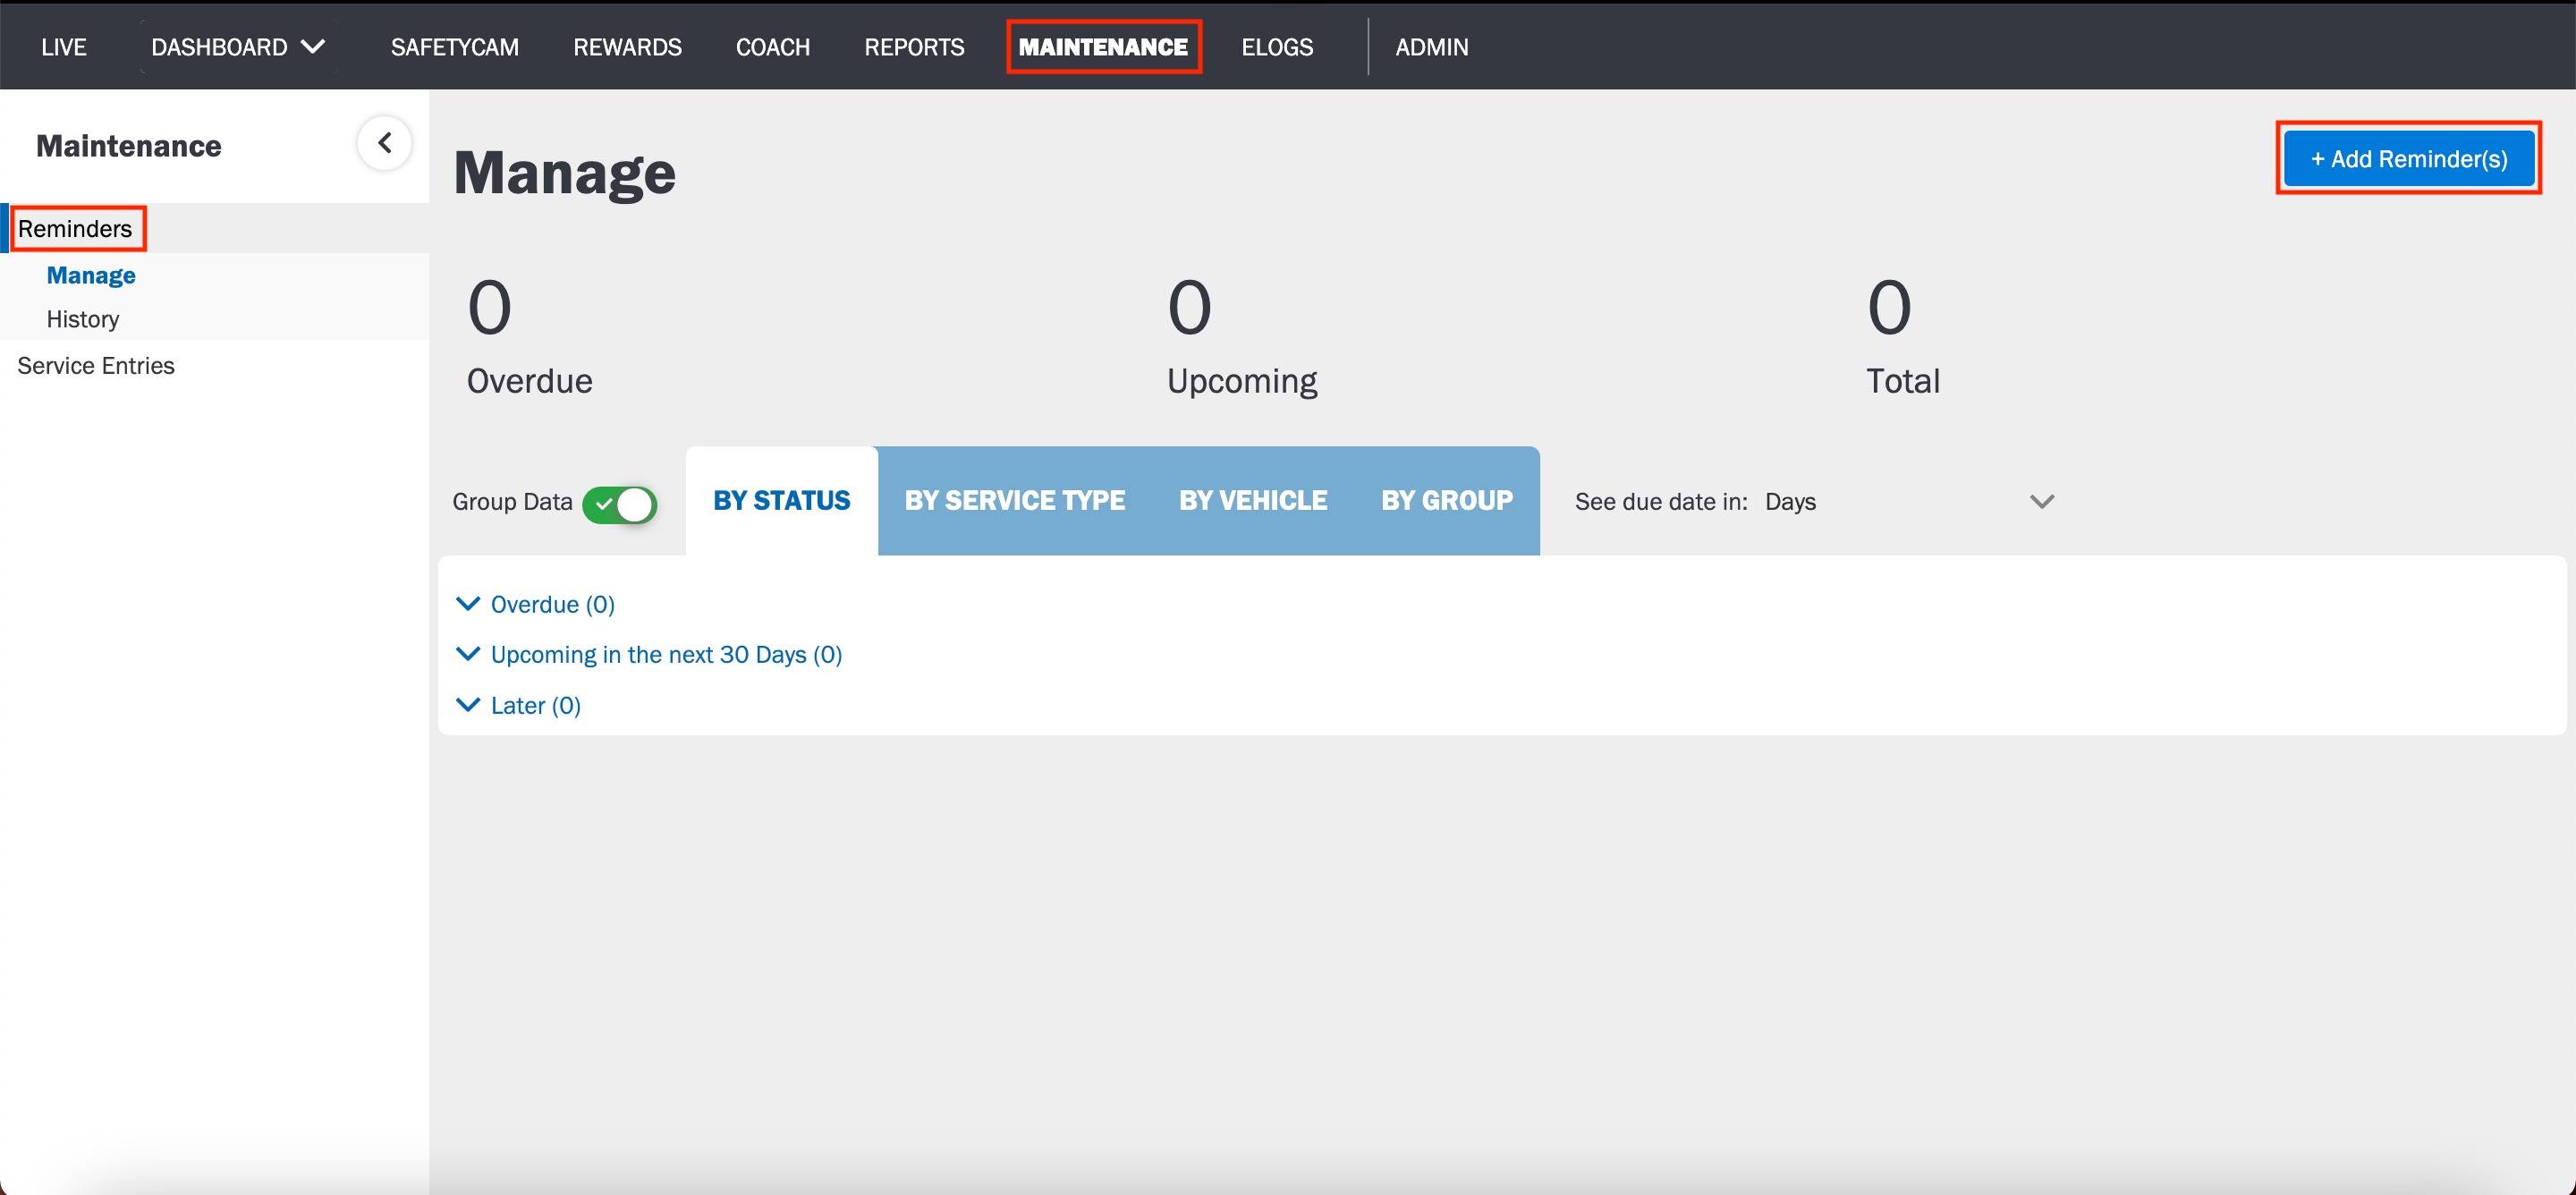
Task: Expand the Overdue (0) section
Action: pyautogui.click(x=535, y=604)
